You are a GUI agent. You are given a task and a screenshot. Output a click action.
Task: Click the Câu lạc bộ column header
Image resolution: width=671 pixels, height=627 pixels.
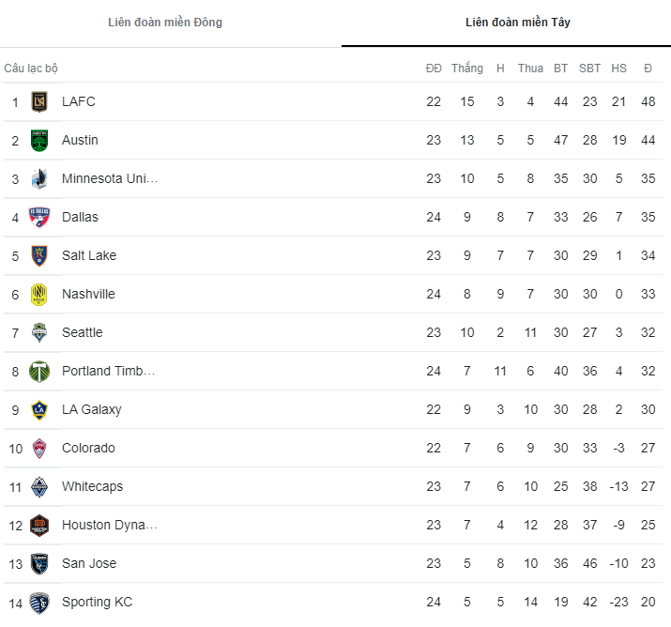click(31, 69)
